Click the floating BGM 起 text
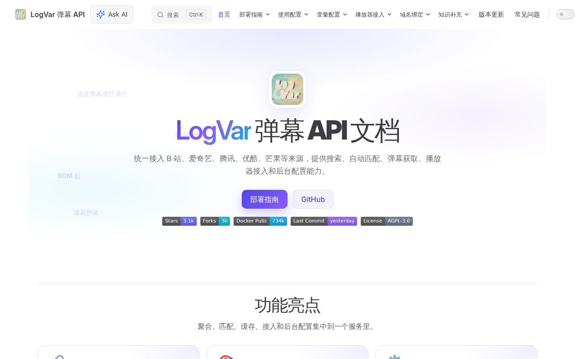 click(69, 176)
